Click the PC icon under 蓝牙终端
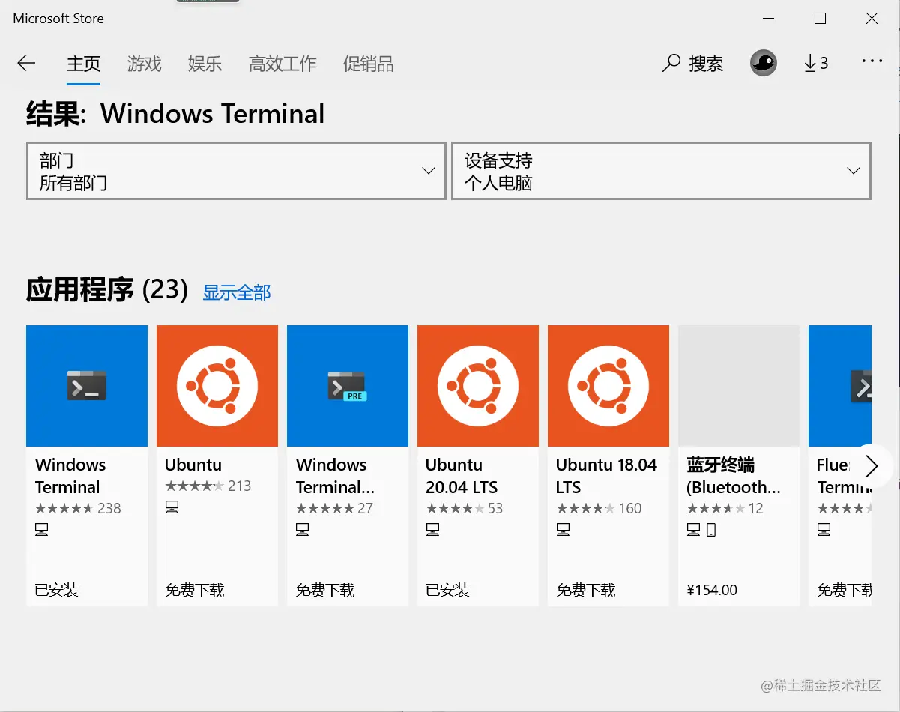Image resolution: width=900 pixels, height=712 pixels. (693, 530)
